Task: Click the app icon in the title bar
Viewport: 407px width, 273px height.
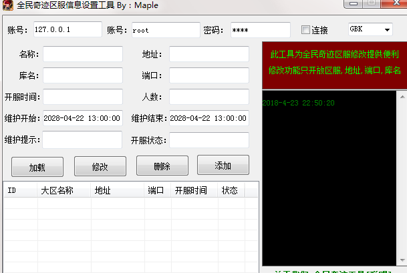Action: pyautogui.click(x=8, y=5)
